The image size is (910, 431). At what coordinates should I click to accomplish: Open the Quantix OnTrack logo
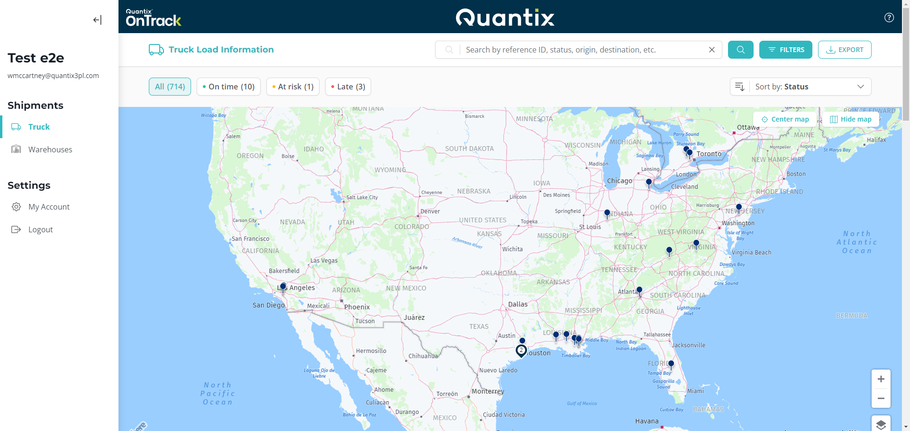pos(153,18)
